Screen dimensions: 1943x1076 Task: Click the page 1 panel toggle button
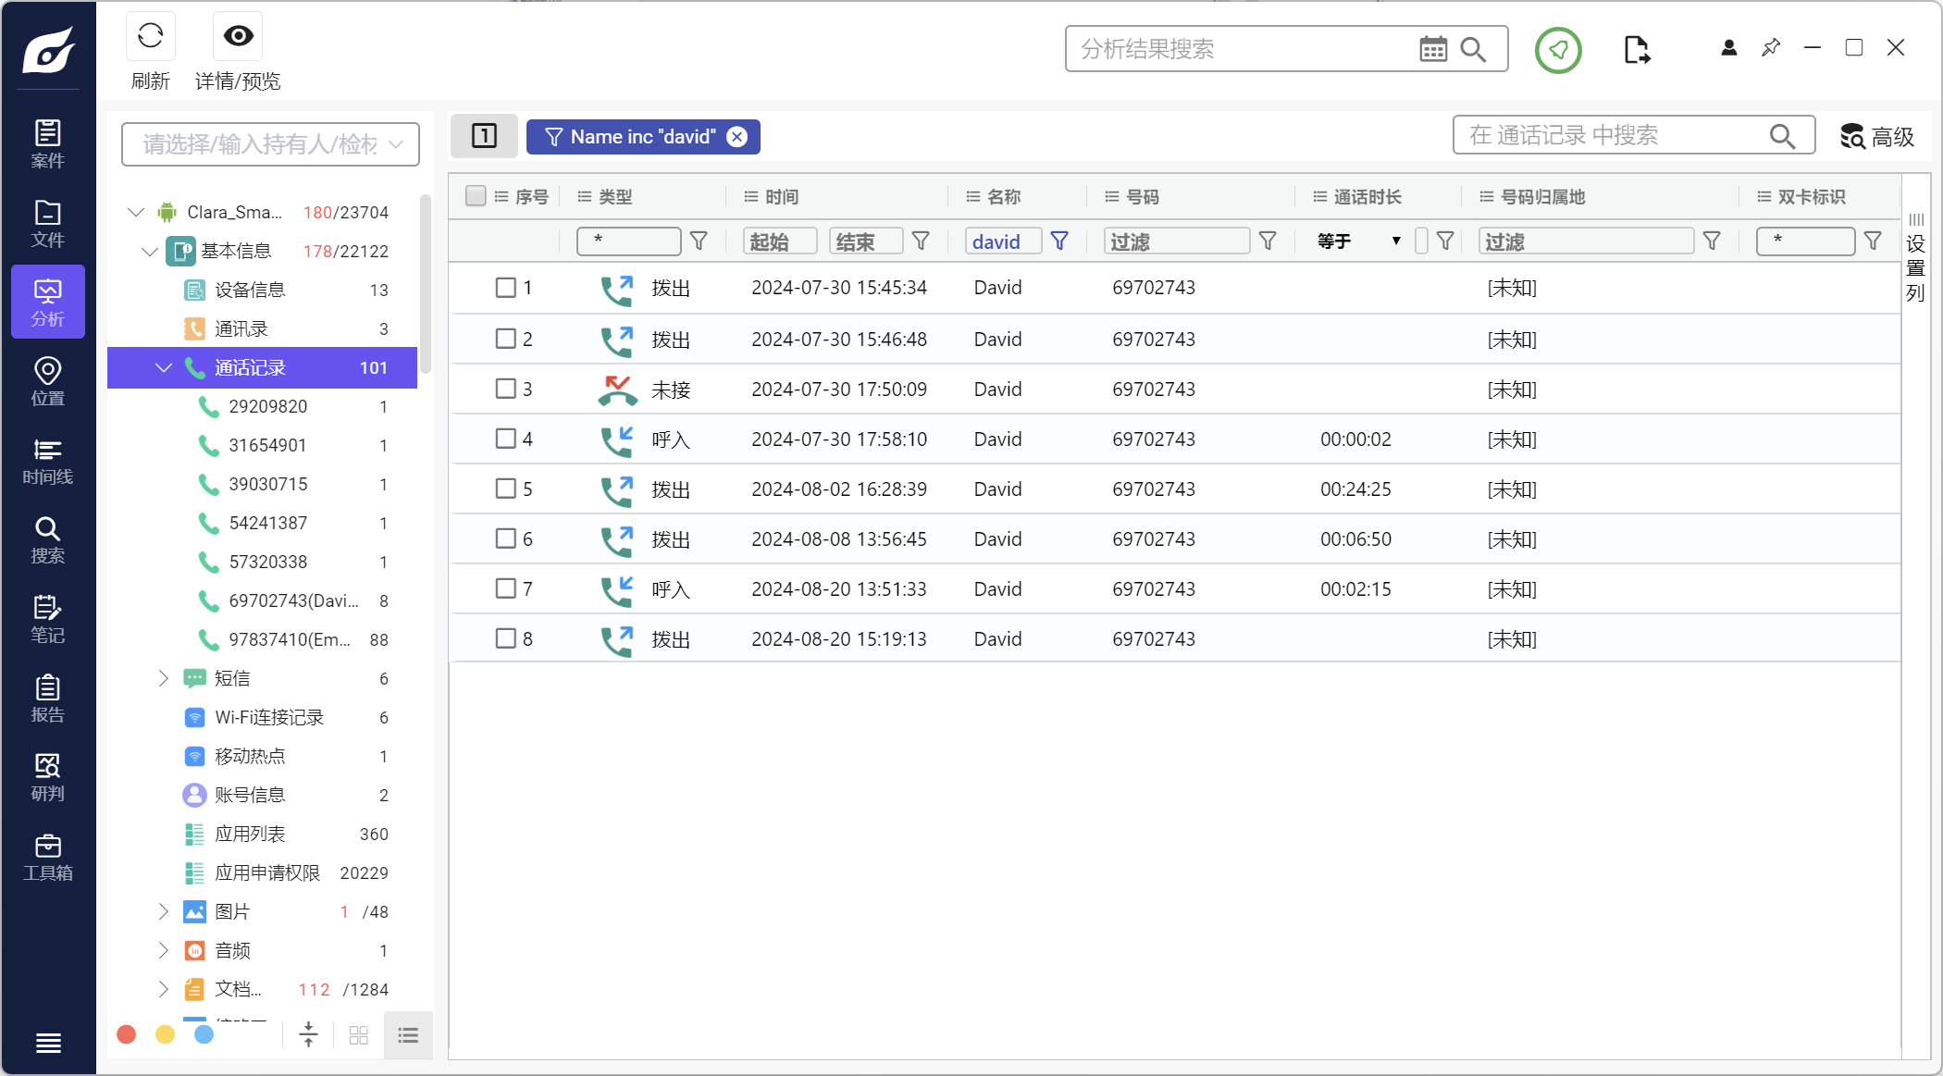click(x=484, y=136)
